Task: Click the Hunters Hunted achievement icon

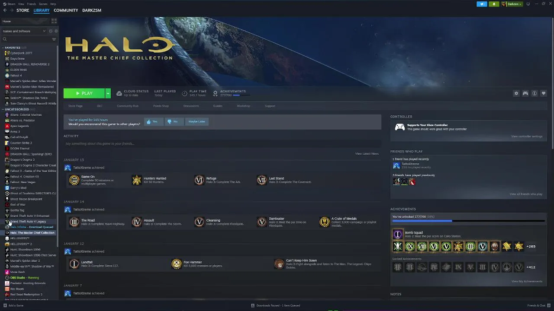Action: click(137, 180)
